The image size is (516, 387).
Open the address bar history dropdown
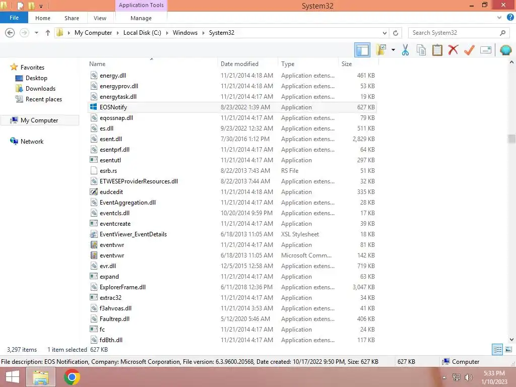(384, 33)
